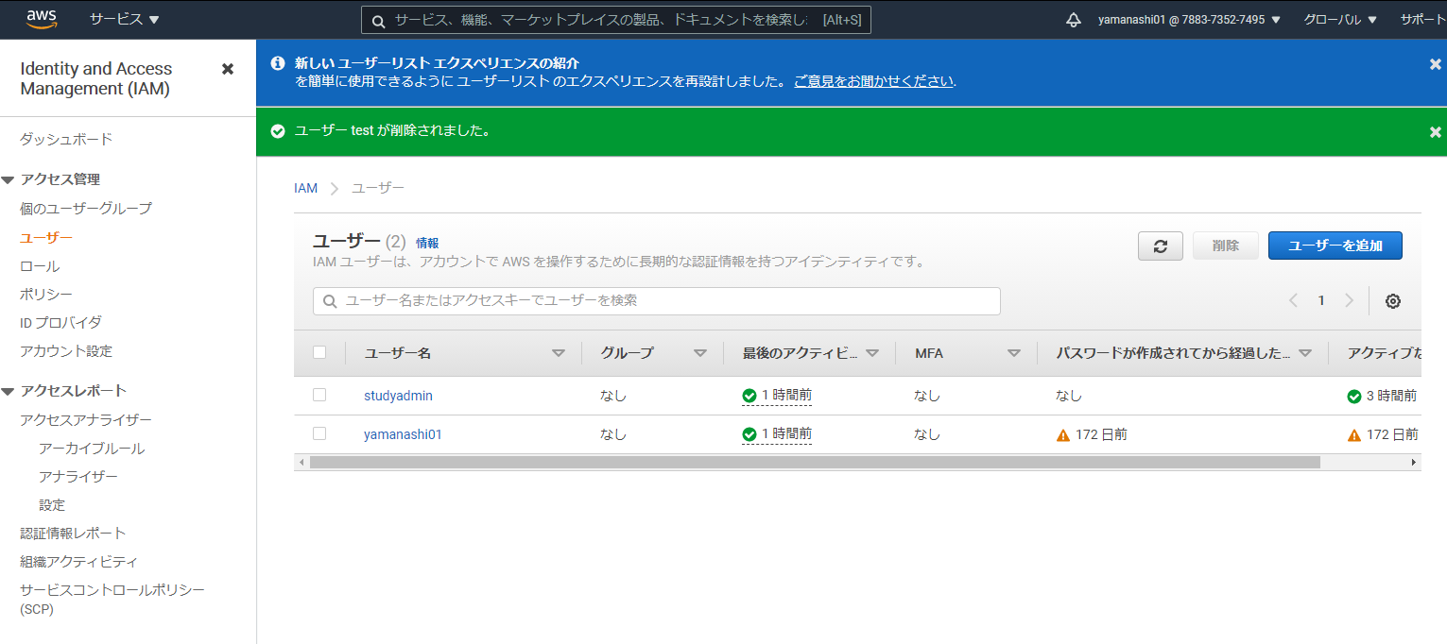Screen dimensions: 1447x644
Task: Open ロール in sidebar
Action: pyautogui.click(x=40, y=266)
